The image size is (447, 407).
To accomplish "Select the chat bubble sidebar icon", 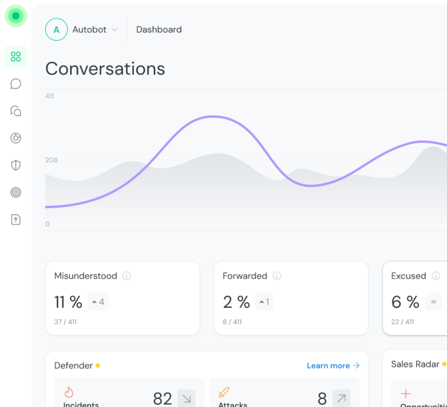I will (15, 84).
